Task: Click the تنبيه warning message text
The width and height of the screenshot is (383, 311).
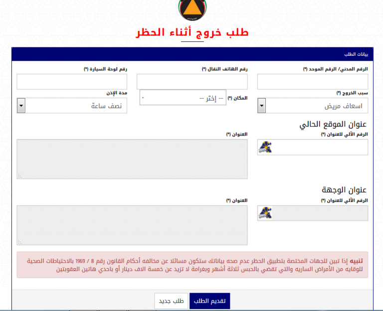Action: click(x=194, y=265)
